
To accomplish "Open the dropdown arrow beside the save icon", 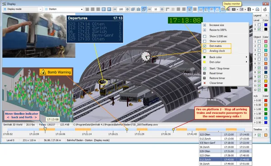I will [253, 9].
